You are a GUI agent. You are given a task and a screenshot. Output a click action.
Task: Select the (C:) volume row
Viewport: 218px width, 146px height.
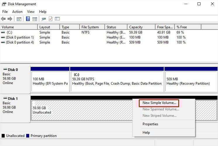coord(101,32)
